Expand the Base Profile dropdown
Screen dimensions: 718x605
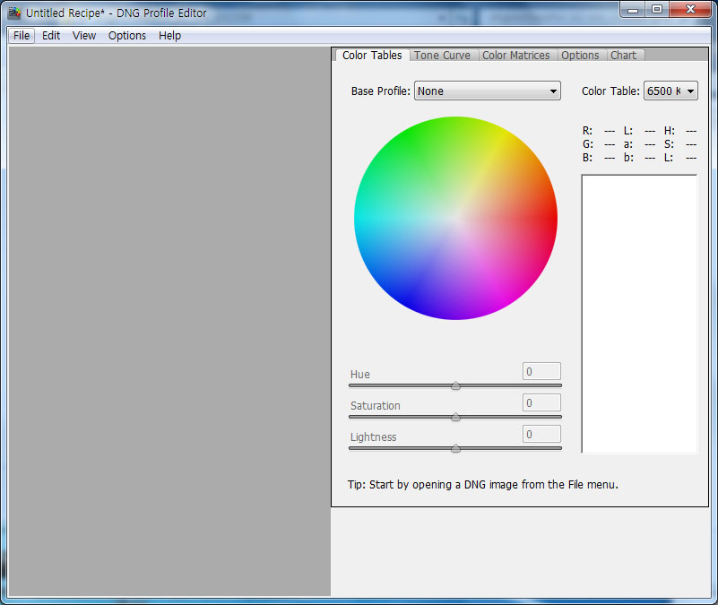[x=487, y=91]
